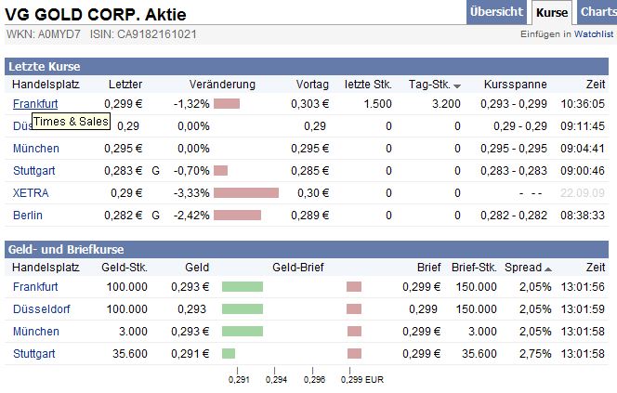Open München link in Letzte Kurse
617x393 pixels.
click(36, 148)
